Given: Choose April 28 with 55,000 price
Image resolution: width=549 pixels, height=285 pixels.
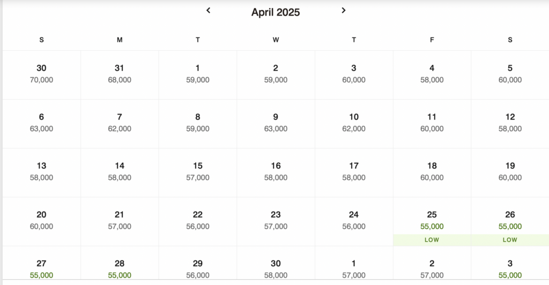Looking at the screenshot, I should [x=120, y=268].
